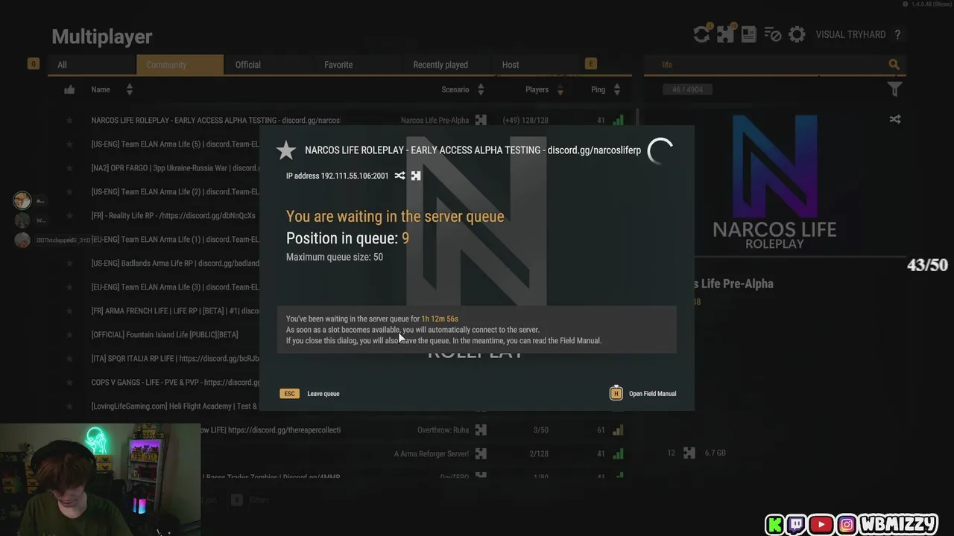The image size is (954, 536).
Task: Toggle favorite star for Team ELAN Arma Life (2)
Action: tap(69, 191)
